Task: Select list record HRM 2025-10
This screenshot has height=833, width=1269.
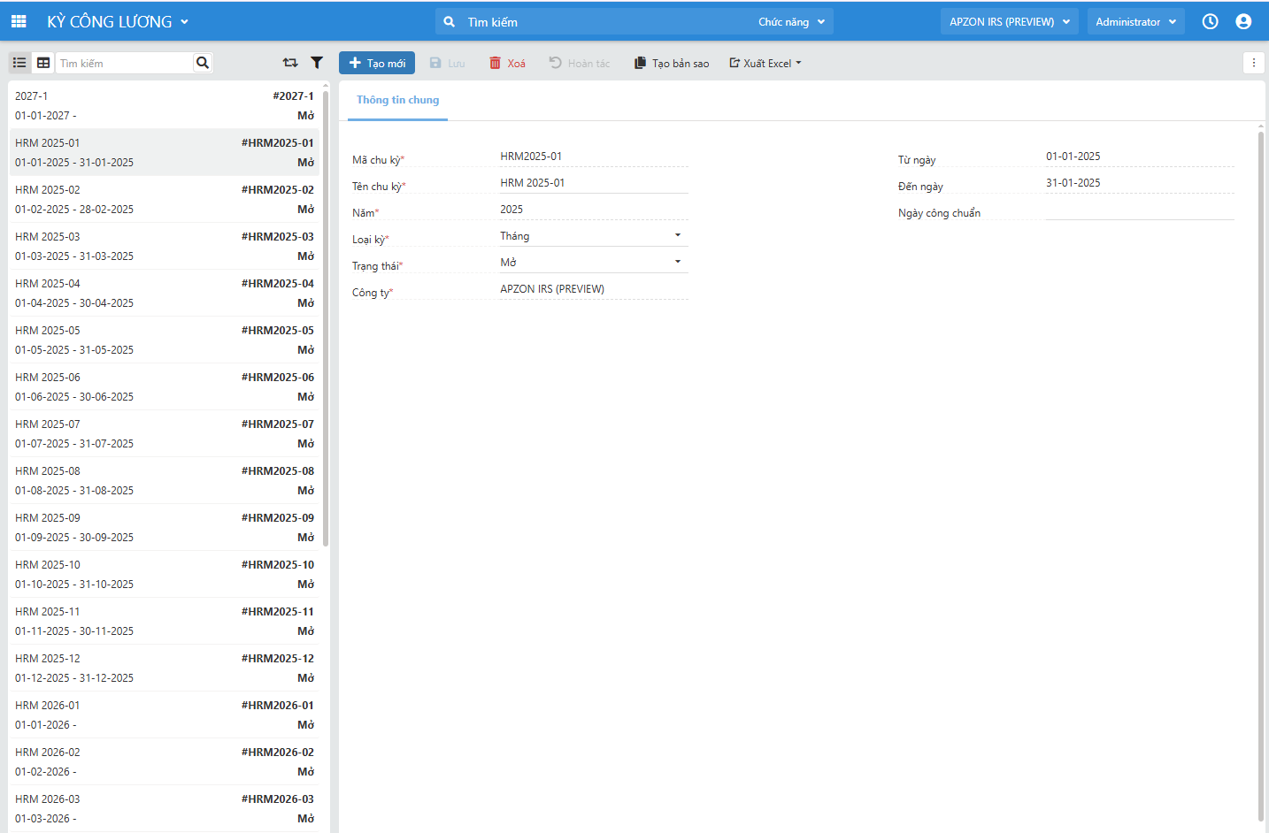Action: click(x=165, y=574)
